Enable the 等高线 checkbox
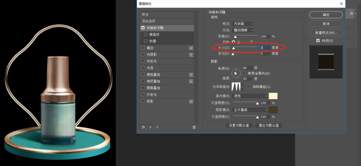The height and width of the screenshot is (166, 361). pos(145,34)
